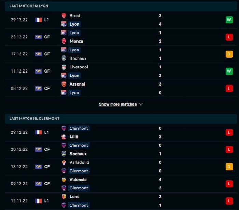Click the Lens team logo
The width and height of the screenshot is (239, 210).
pyautogui.click(x=64, y=197)
